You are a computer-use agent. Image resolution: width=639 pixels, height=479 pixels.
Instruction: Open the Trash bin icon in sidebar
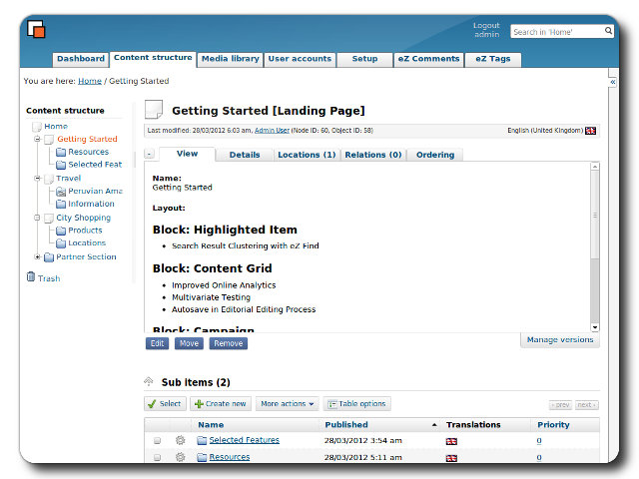31,277
